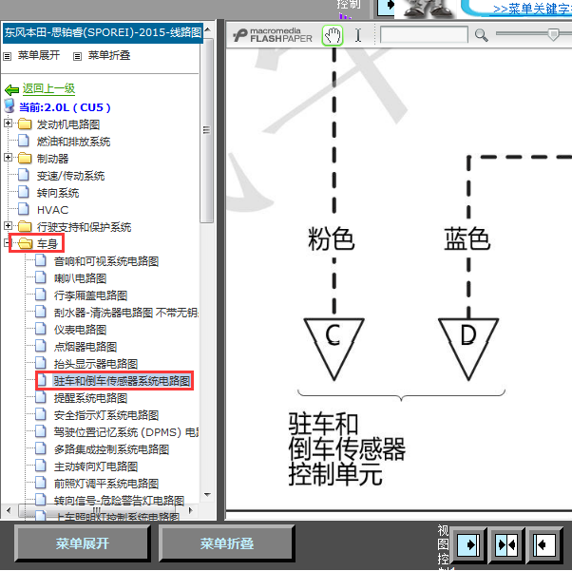Click the green back arrow icon

(11, 89)
